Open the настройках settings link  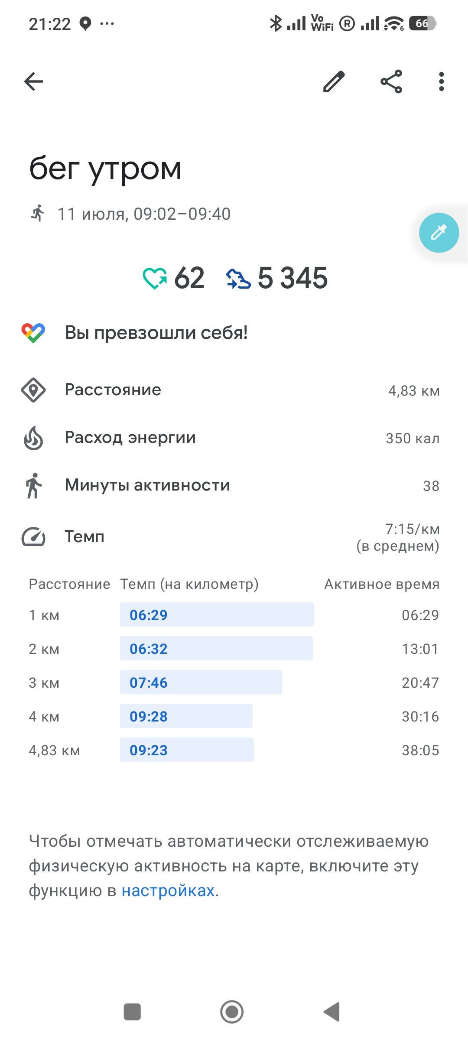click(x=168, y=890)
